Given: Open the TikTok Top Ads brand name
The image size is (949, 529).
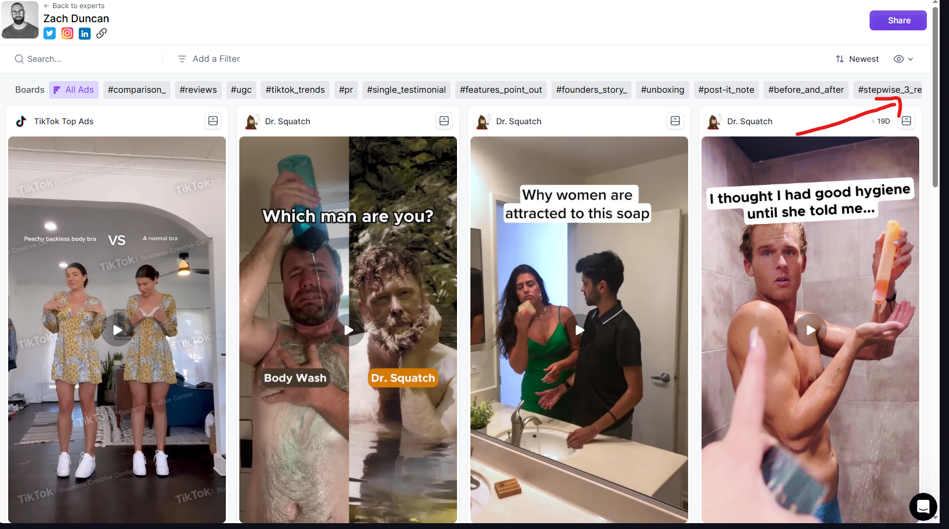Looking at the screenshot, I should [64, 121].
